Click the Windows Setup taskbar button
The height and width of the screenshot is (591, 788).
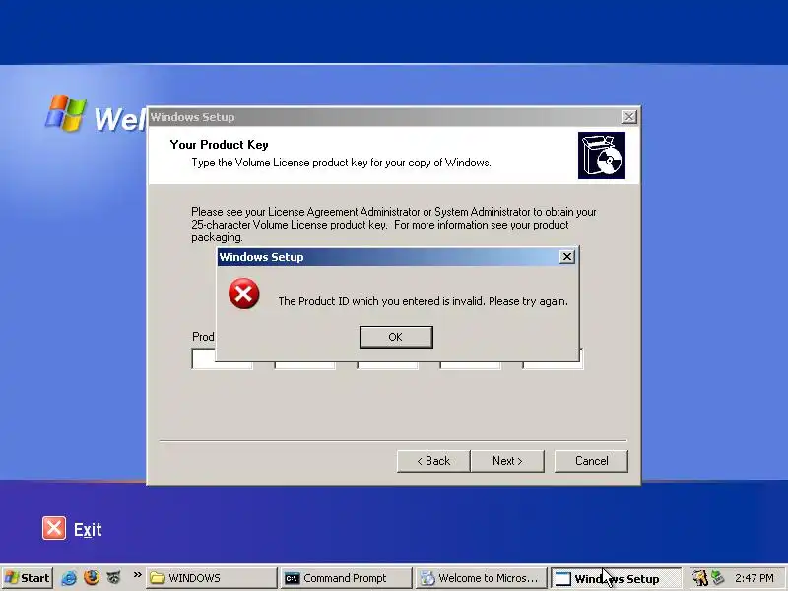click(616, 578)
